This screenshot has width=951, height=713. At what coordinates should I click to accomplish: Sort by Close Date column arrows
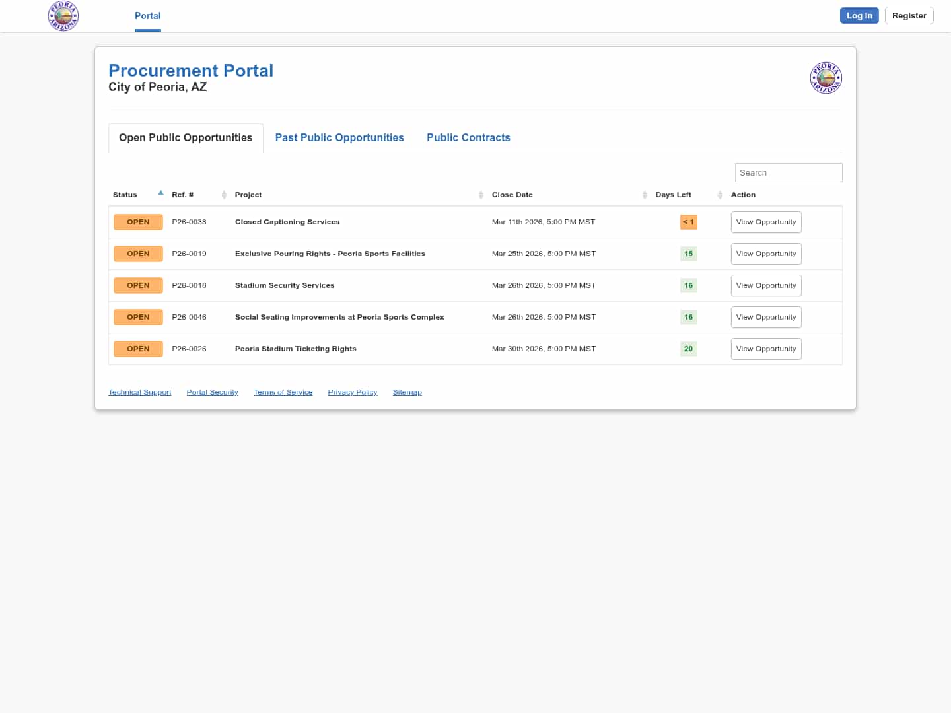(645, 195)
